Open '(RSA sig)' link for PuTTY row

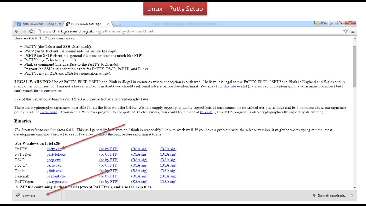click(139, 149)
